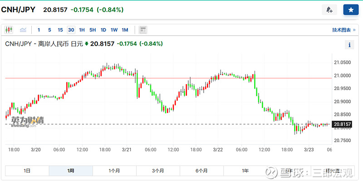The height and width of the screenshot is (184, 363).
Task: Switch to the 1日 range tab
Action: tap(27, 170)
